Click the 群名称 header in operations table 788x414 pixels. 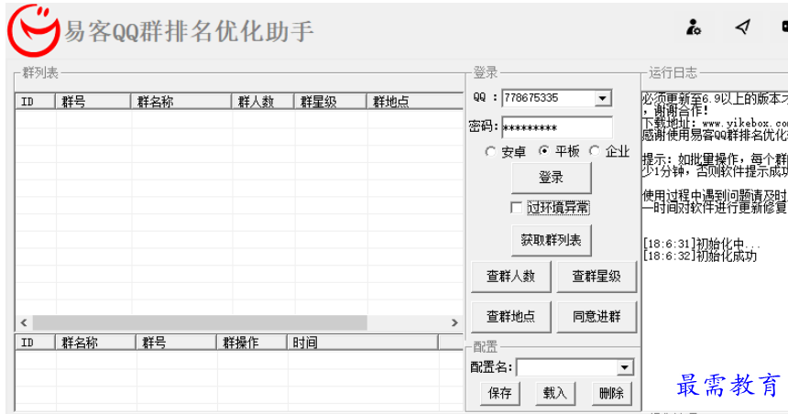click(x=95, y=343)
